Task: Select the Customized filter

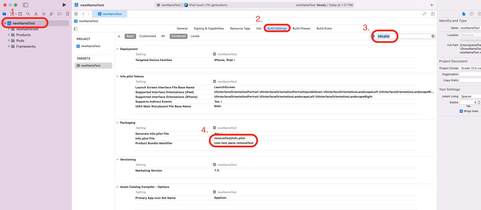Action: pyautogui.click(x=148, y=36)
